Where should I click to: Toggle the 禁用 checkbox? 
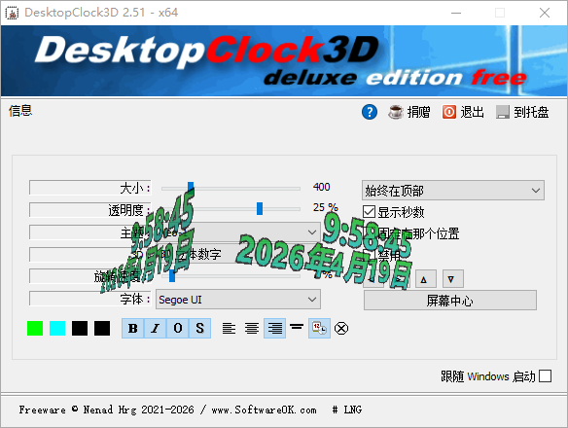(x=369, y=256)
